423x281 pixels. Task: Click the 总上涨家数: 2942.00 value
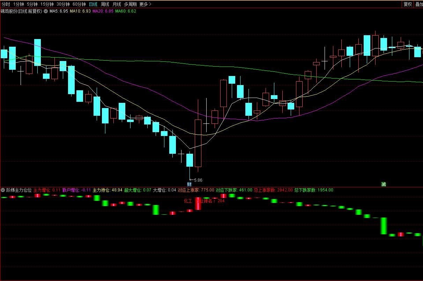point(273,190)
